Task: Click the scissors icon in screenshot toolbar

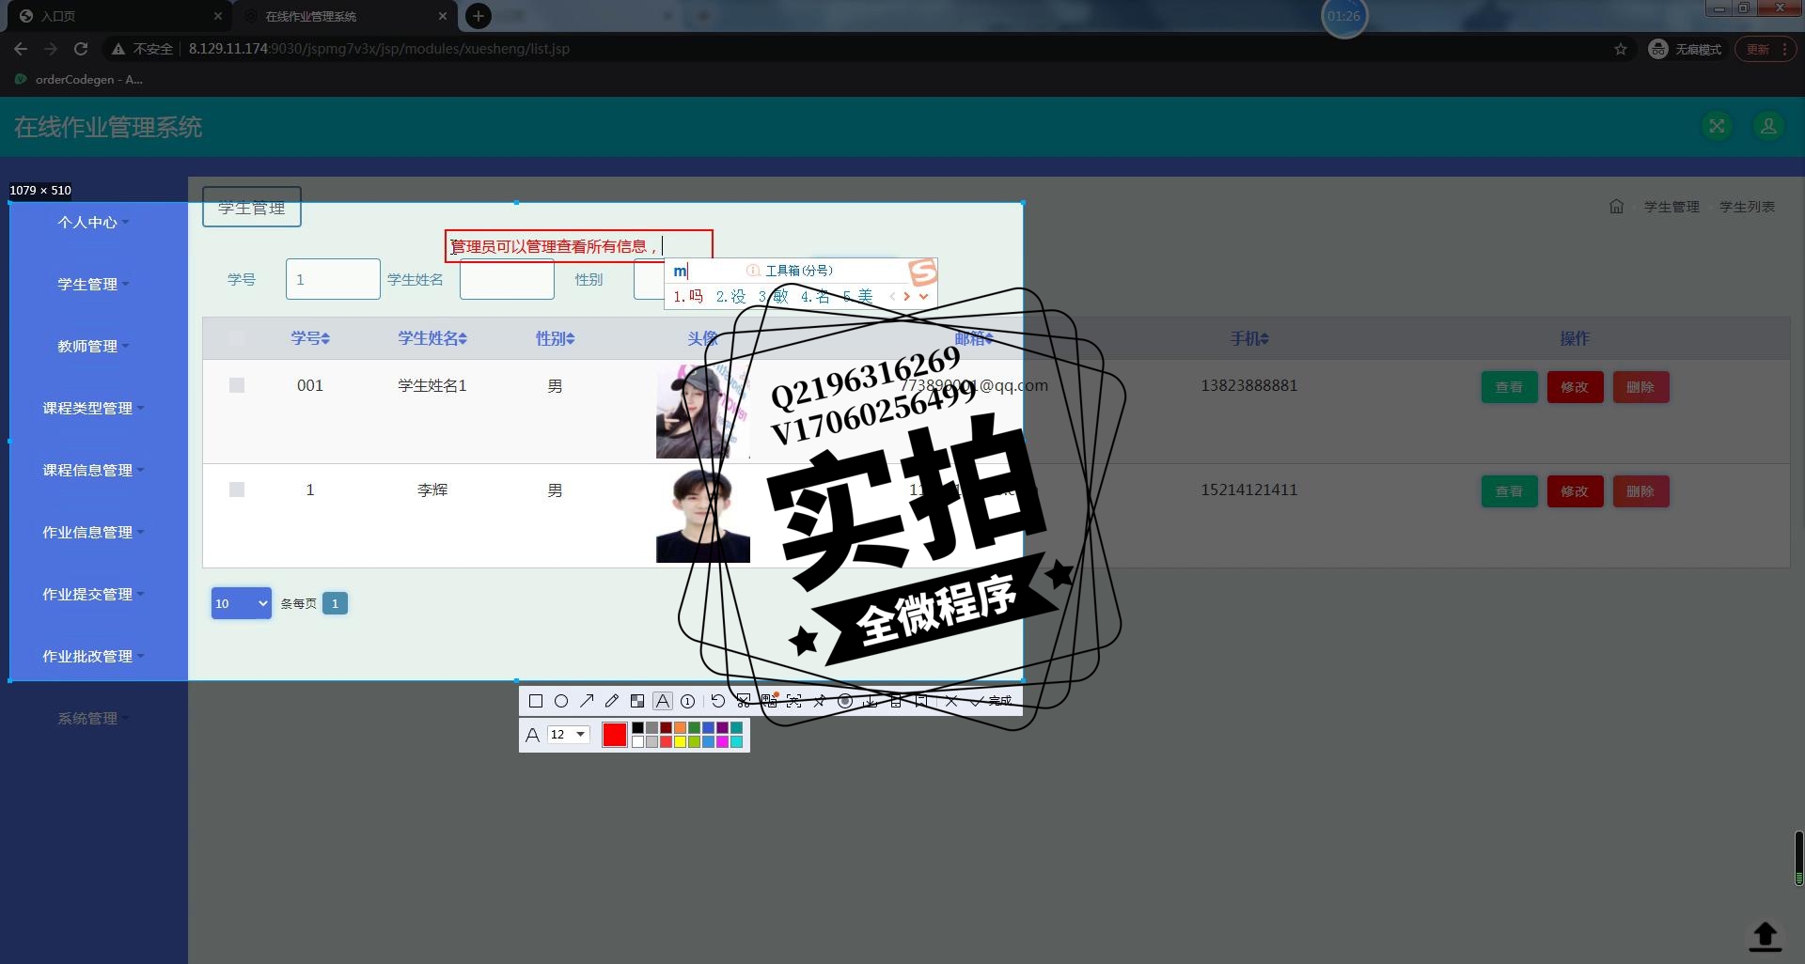Action: [744, 701]
